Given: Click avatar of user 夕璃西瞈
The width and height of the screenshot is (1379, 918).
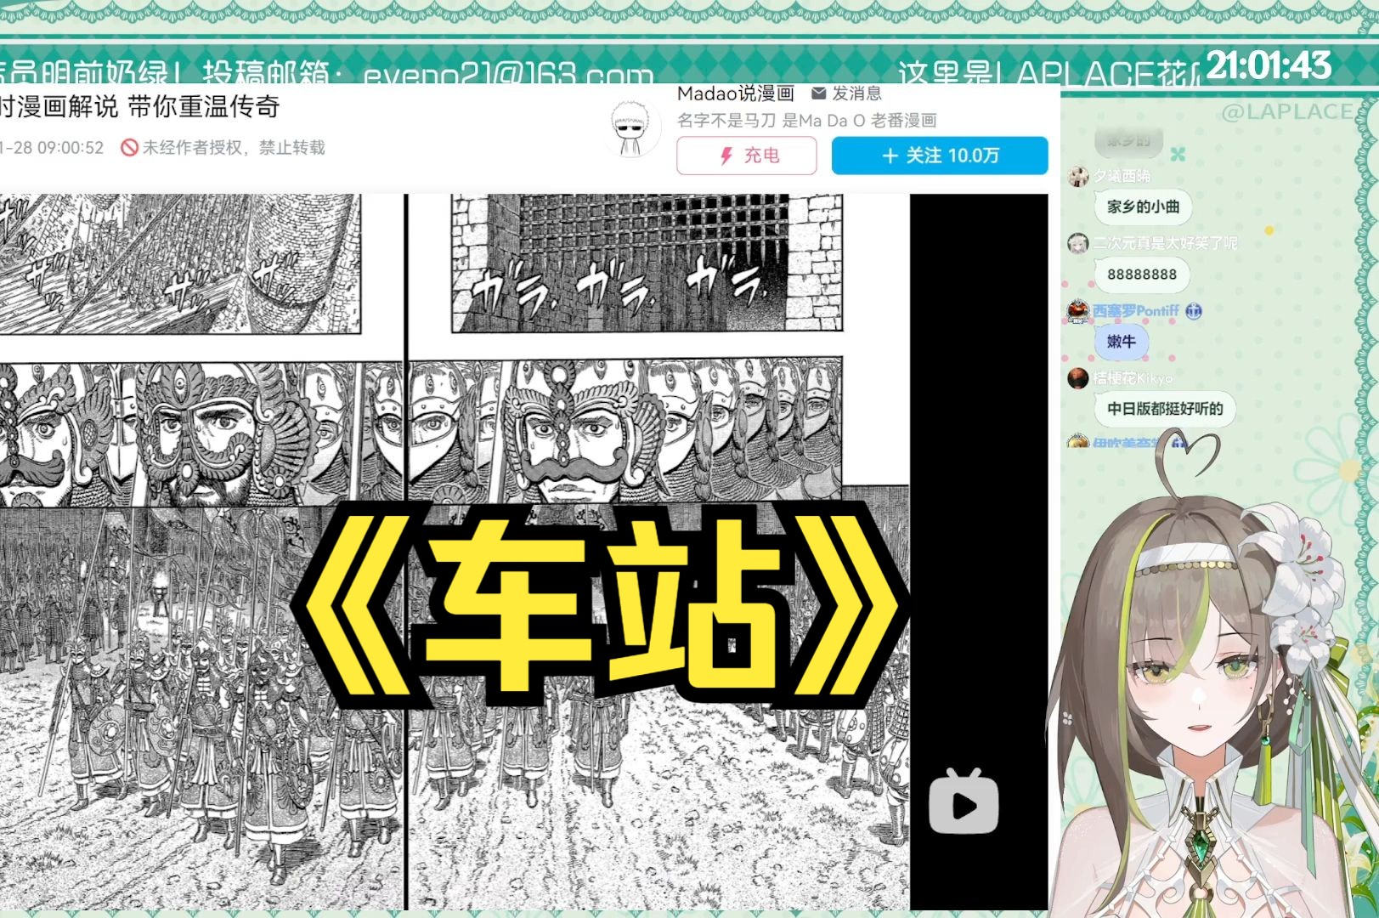Looking at the screenshot, I should pyautogui.click(x=1078, y=176).
